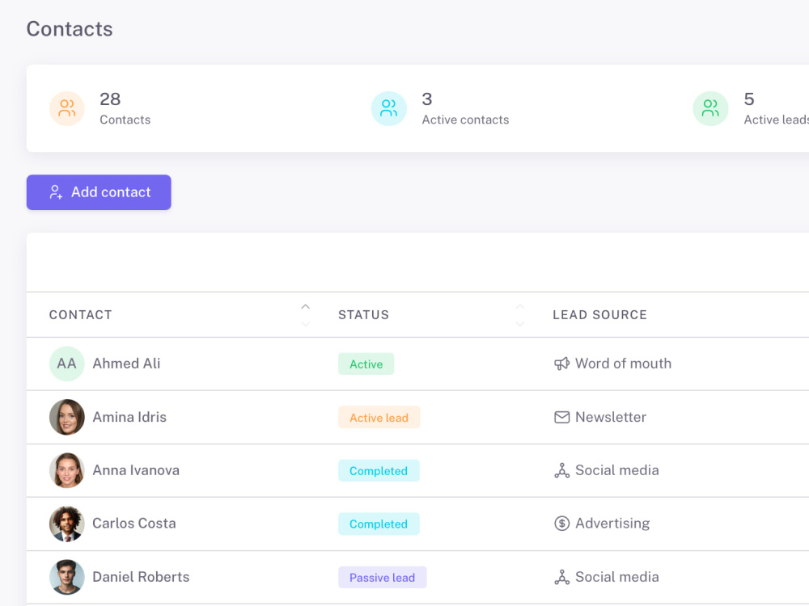Open Carlos Costa profile photo
This screenshot has height=606, width=809.
pyautogui.click(x=67, y=524)
